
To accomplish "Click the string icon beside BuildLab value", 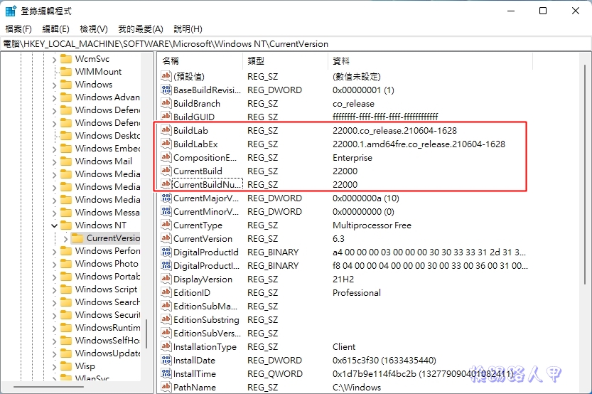I will (166, 131).
